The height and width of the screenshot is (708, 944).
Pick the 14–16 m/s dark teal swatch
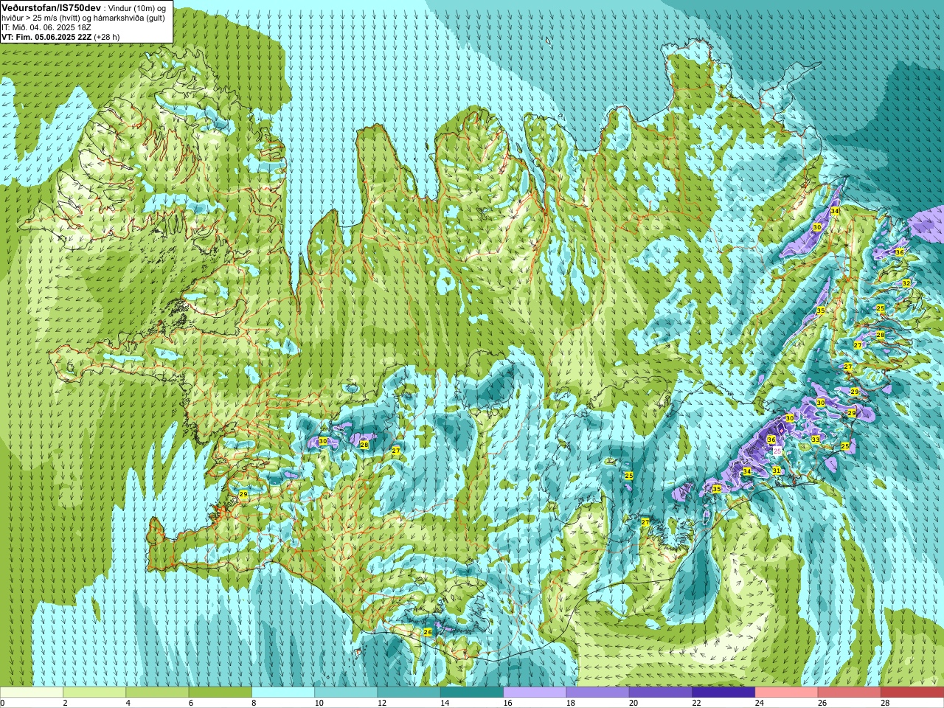tap(472, 693)
